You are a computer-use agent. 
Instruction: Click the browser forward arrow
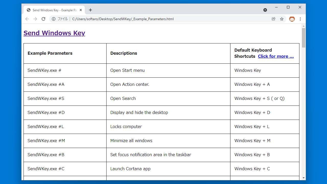[35, 19]
